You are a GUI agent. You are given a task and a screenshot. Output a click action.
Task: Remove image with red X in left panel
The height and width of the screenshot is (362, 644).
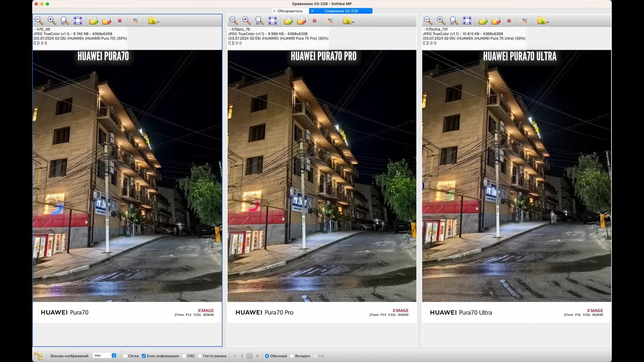(x=120, y=21)
